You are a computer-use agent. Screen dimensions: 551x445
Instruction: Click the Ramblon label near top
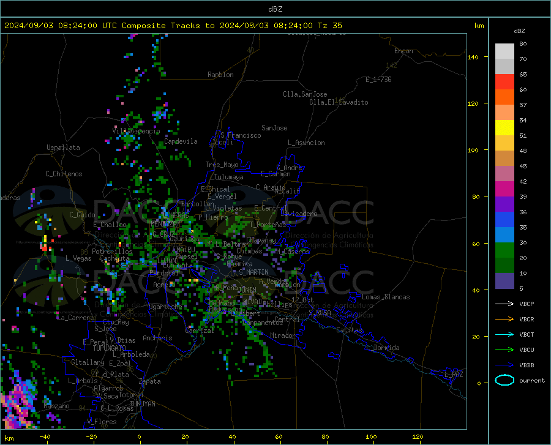[220, 75]
